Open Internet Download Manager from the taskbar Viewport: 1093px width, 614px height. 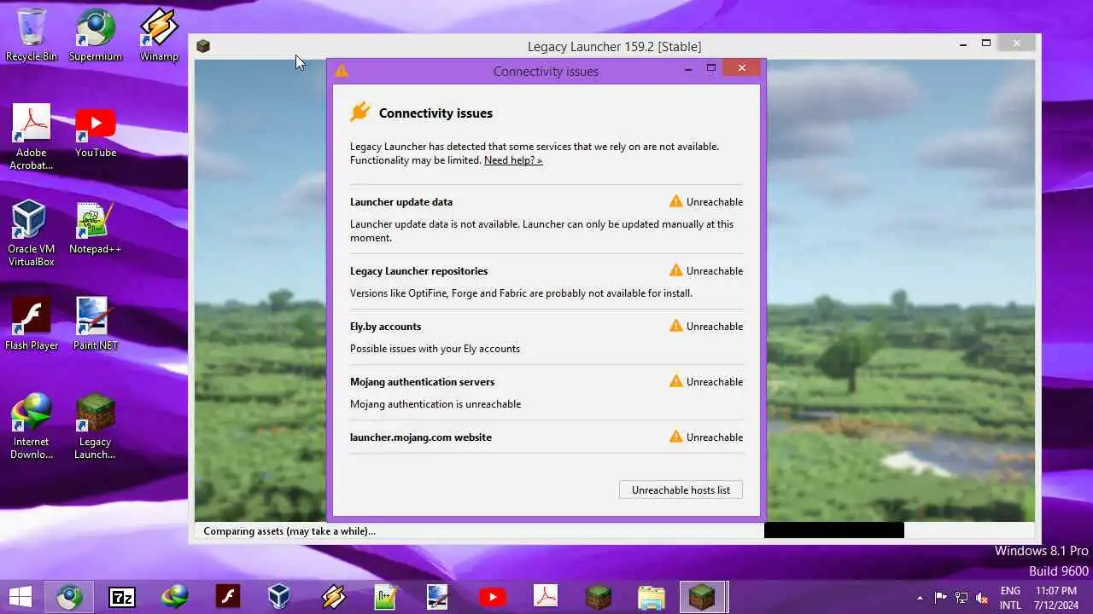175,596
